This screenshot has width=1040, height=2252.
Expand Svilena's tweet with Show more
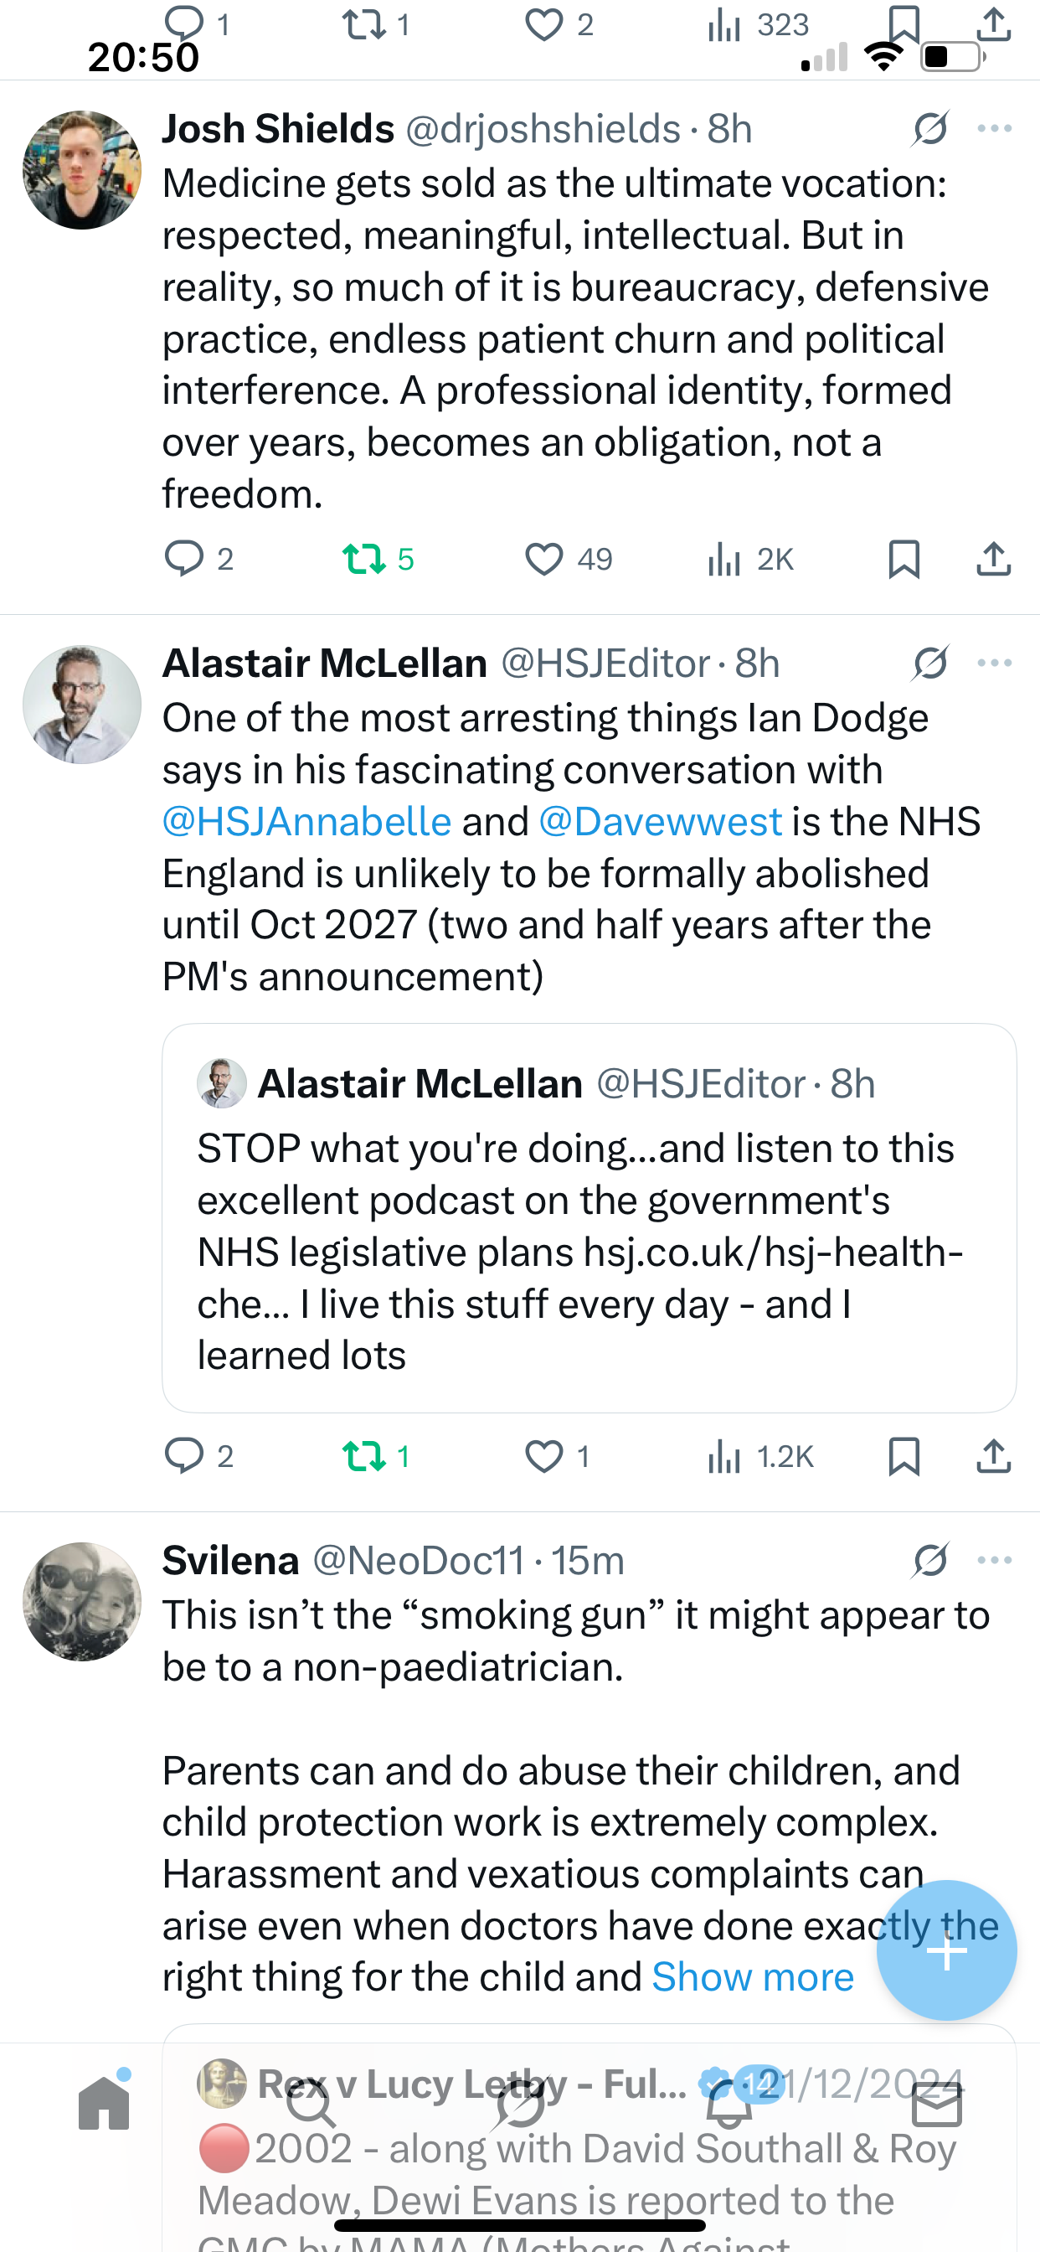pos(753,1976)
